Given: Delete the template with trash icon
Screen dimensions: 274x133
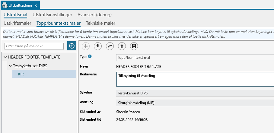Looking at the screenshot, I should 122,46.
